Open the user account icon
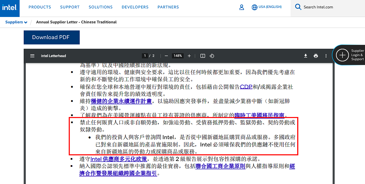The width and height of the screenshot is (365, 184). coord(242,7)
